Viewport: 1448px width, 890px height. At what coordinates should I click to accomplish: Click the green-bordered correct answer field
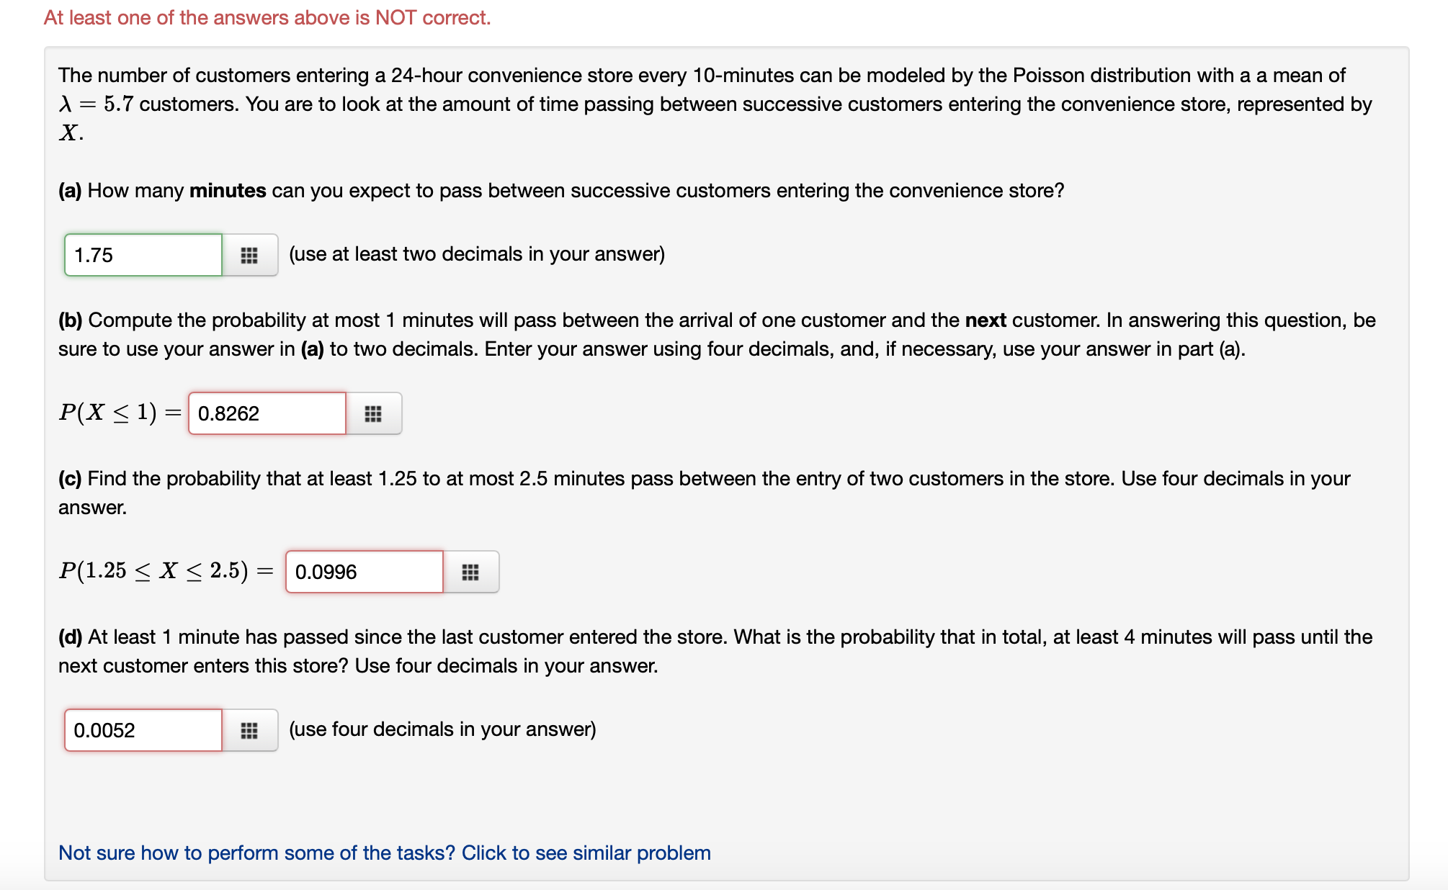143,254
